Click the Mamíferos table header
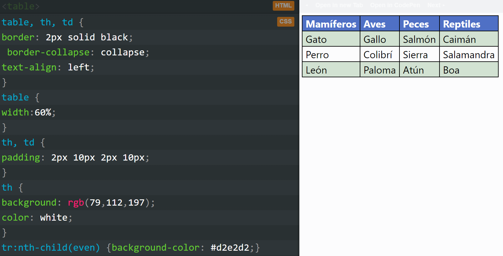 pos(331,24)
